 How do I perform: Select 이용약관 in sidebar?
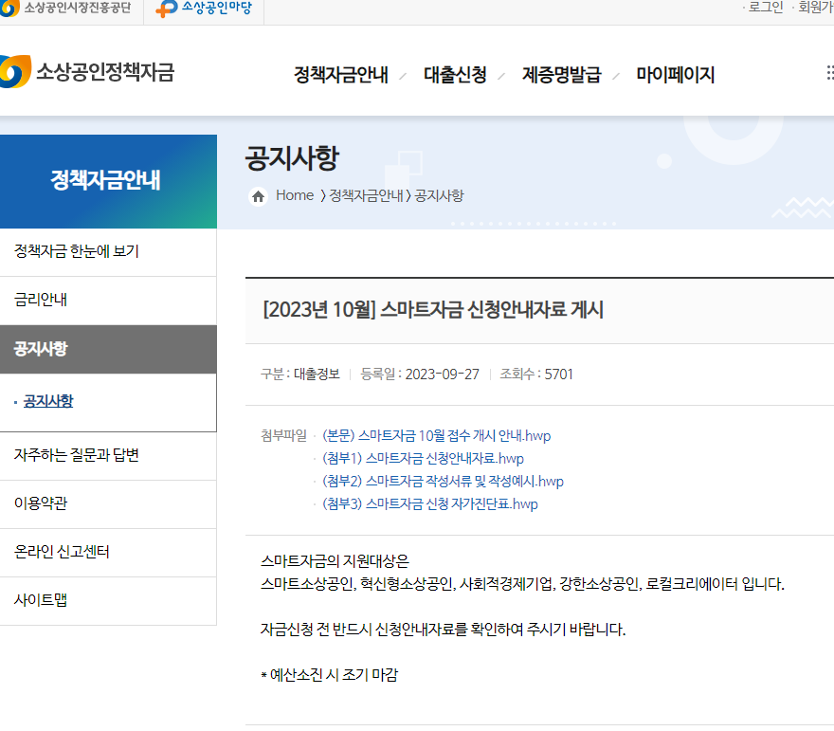coord(108,503)
